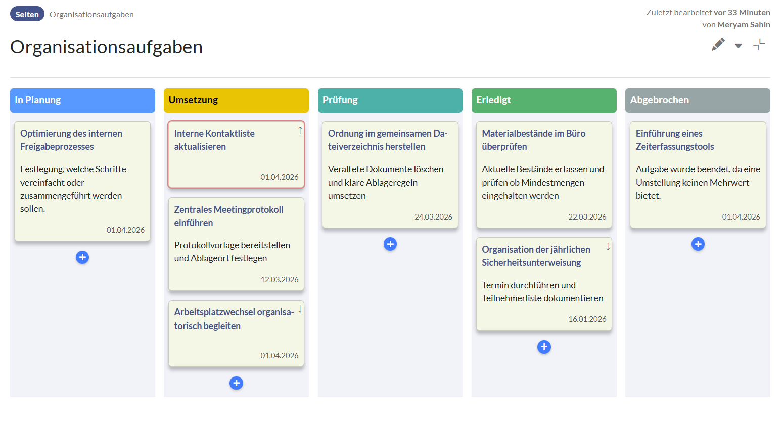Select the blue In Planung column header

pyautogui.click(x=82, y=100)
